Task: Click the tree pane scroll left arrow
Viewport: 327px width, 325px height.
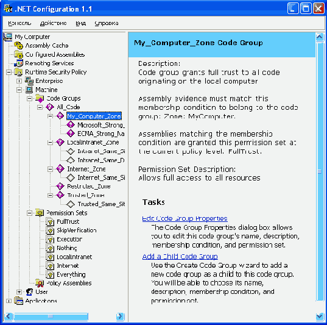Action: (x=8, y=316)
